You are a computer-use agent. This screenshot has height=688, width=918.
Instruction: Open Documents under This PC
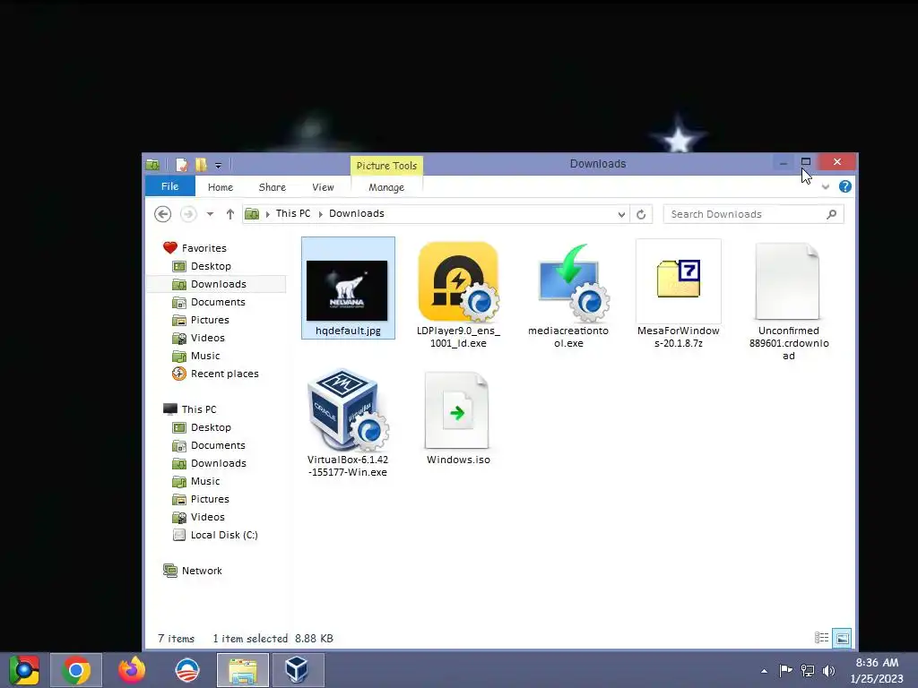click(x=218, y=445)
